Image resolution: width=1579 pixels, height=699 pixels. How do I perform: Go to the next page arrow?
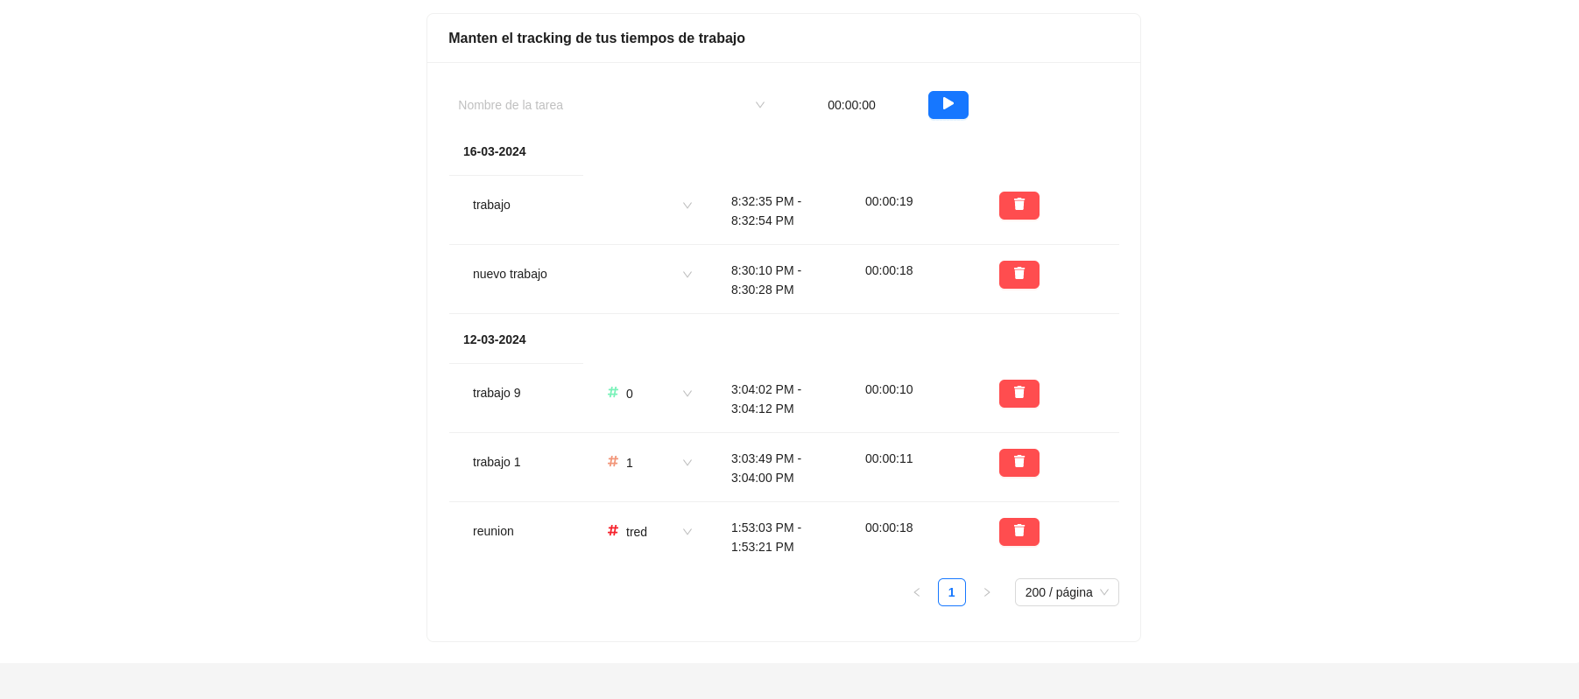tap(987, 592)
